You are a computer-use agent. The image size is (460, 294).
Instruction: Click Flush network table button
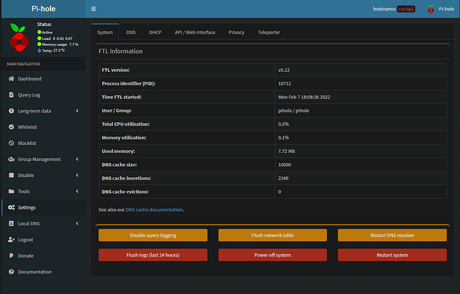point(273,235)
